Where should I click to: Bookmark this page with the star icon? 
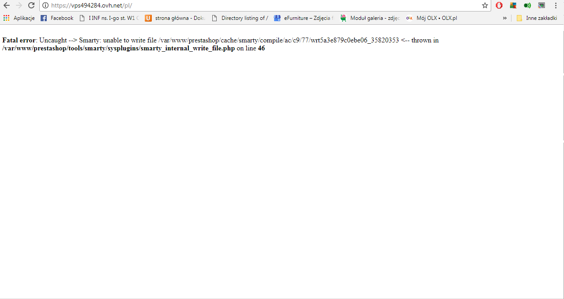(x=485, y=5)
